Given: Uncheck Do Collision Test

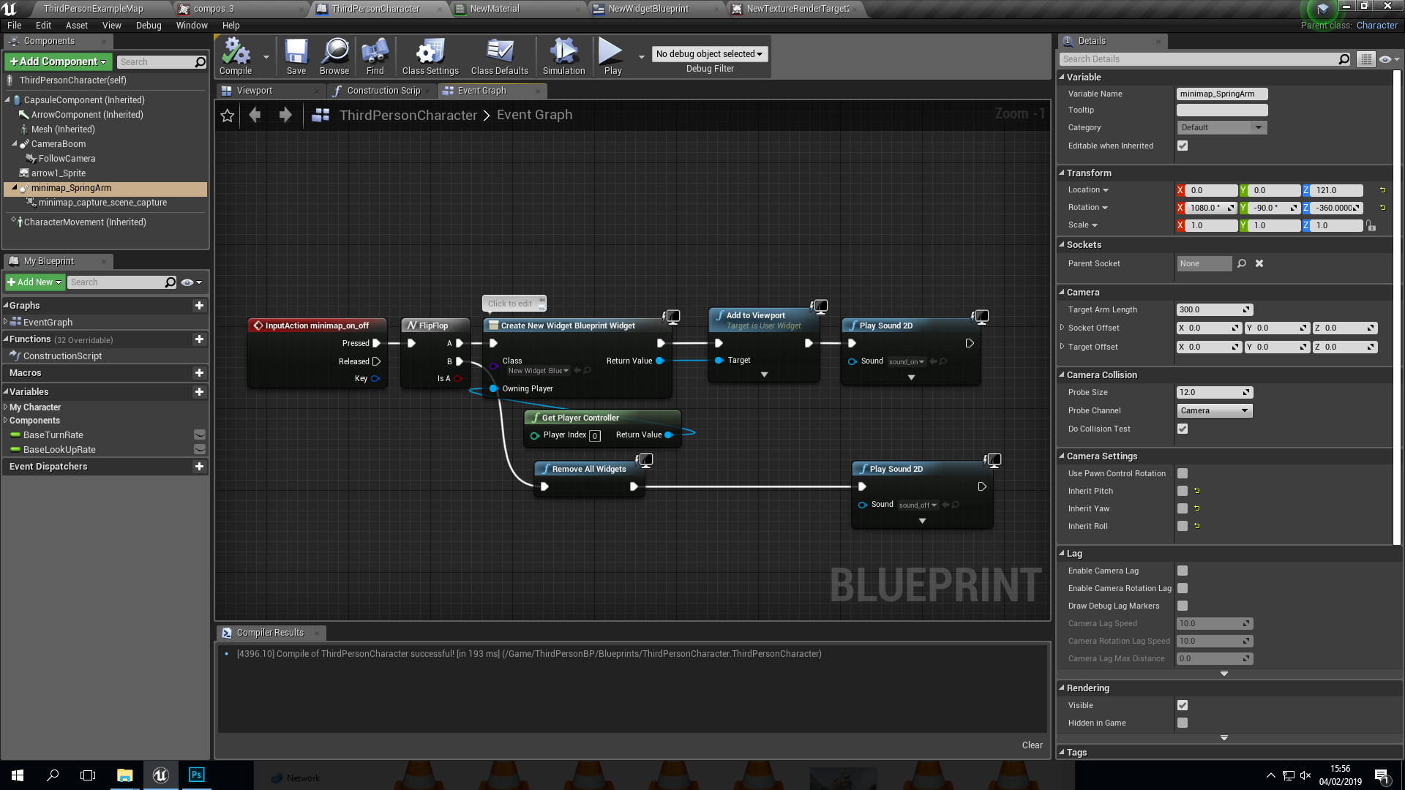Looking at the screenshot, I should coord(1183,429).
